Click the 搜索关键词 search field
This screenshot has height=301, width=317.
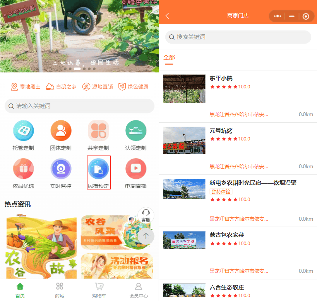[x=238, y=37]
